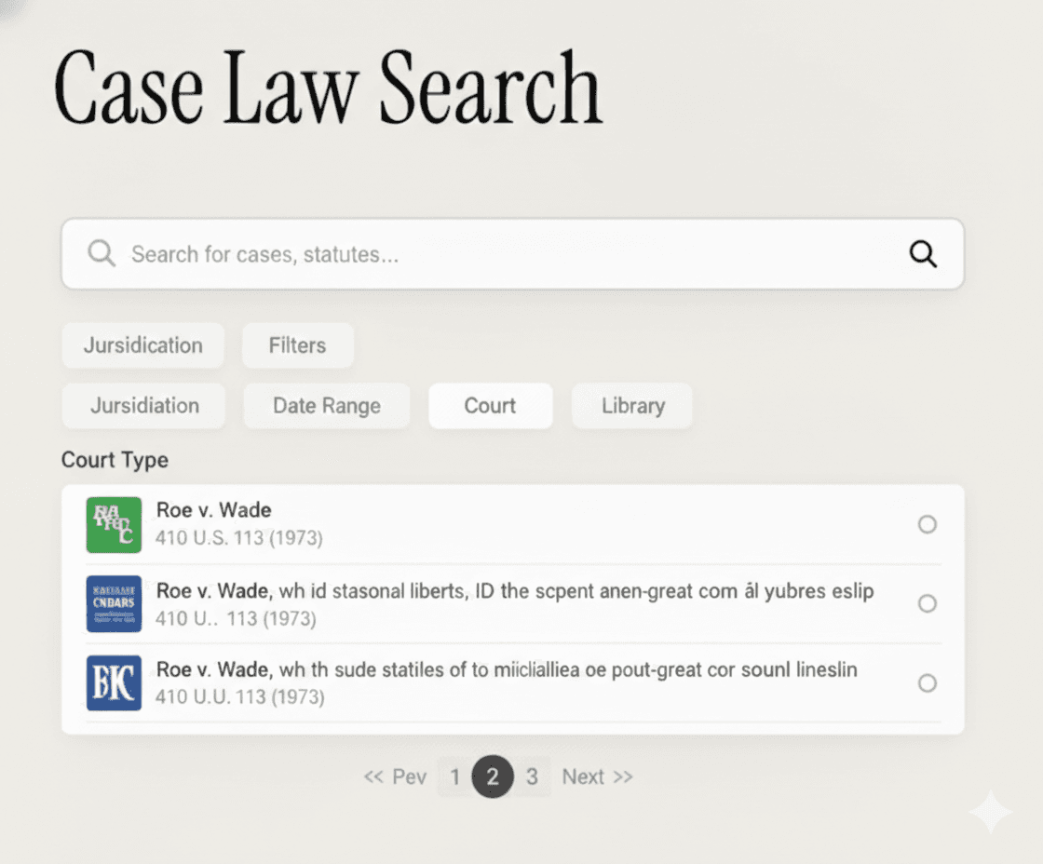Switch to the Filters chip
The width and height of the screenshot is (1043, 864).
click(x=297, y=345)
